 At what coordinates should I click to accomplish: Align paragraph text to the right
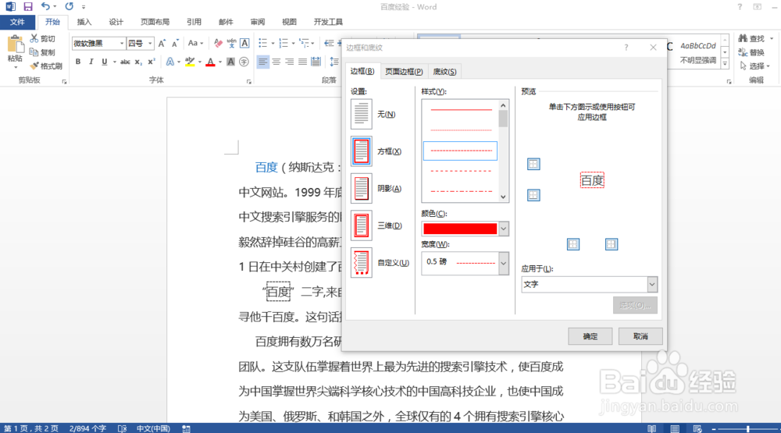point(290,62)
